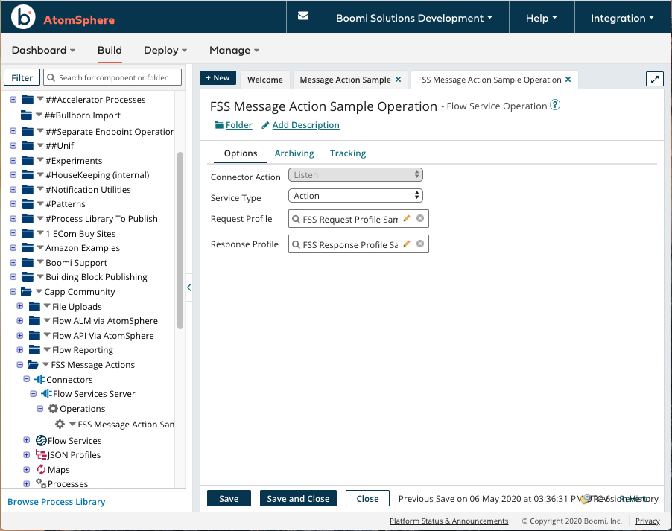Screen dimensions: 672x531
Task: Click the Save button
Action: pyautogui.click(x=229, y=498)
